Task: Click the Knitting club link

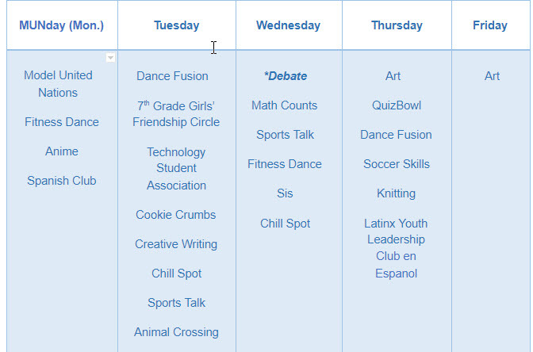Action: click(397, 193)
